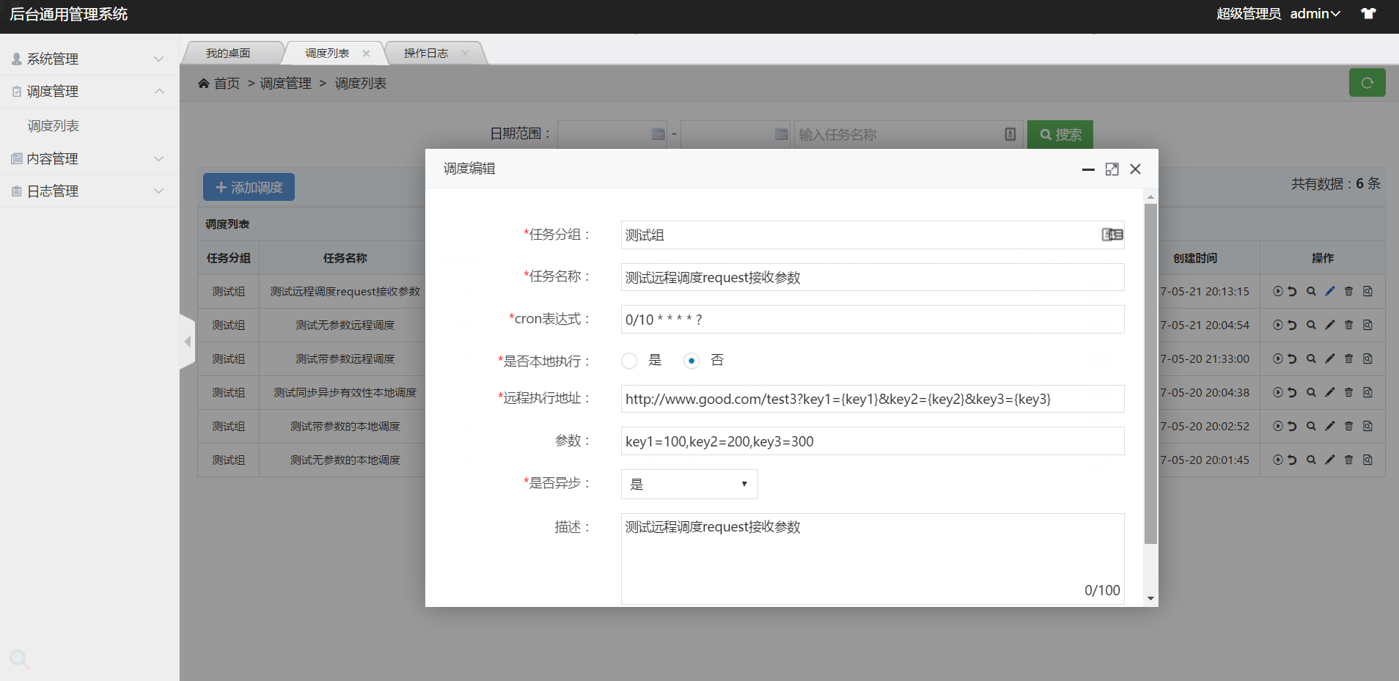Viewport: 1399px width, 681px height.
Task: Click the magnifier view icon in the 20:13:15 row
Action: pyautogui.click(x=1311, y=291)
